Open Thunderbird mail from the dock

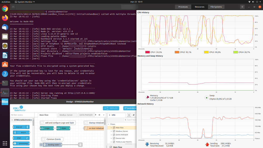[5, 27]
